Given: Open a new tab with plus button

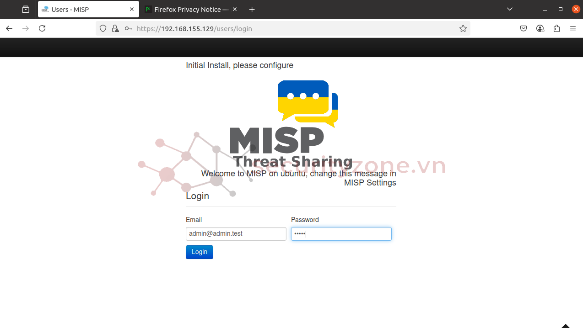Looking at the screenshot, I should (252, 9).
